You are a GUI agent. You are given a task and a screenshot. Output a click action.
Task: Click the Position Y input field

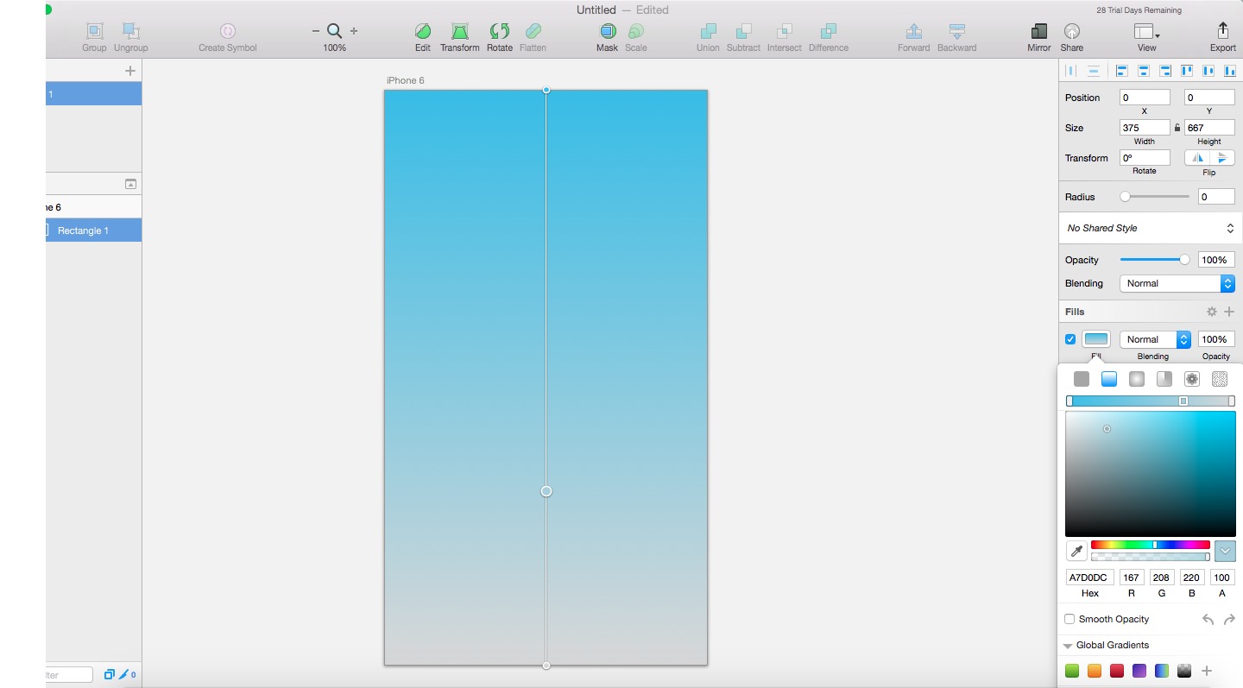(x=1209, y=98)
